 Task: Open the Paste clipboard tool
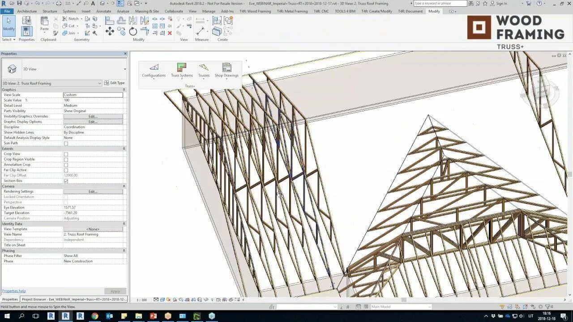[x=44, y=24]
